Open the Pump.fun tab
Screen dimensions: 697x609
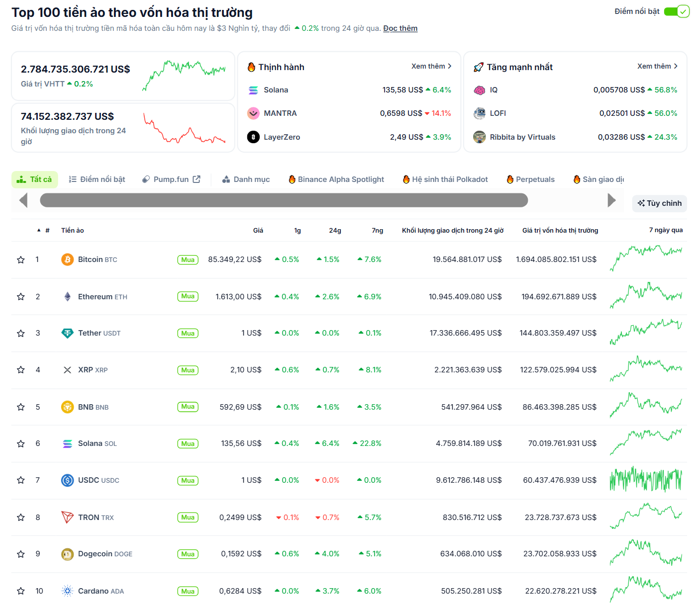pos(171,179)
